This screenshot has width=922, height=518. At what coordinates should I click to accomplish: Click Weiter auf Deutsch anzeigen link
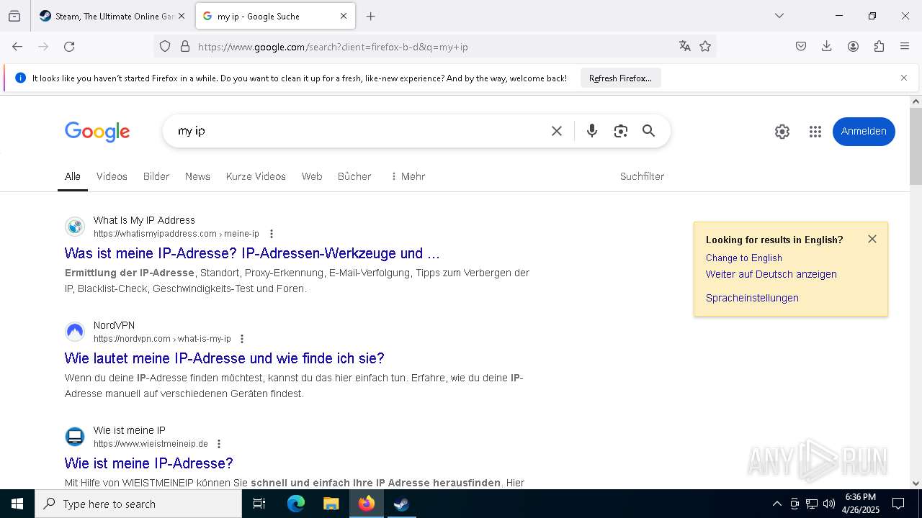click(771, 274)
